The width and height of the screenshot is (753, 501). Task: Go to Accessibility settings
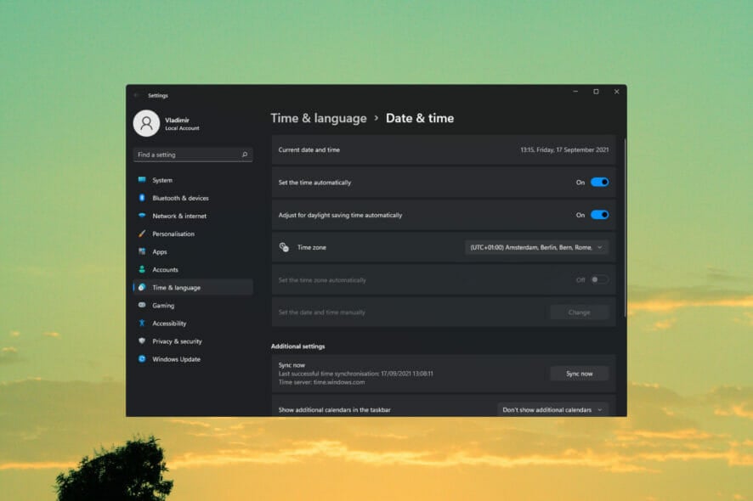(193, 323)
